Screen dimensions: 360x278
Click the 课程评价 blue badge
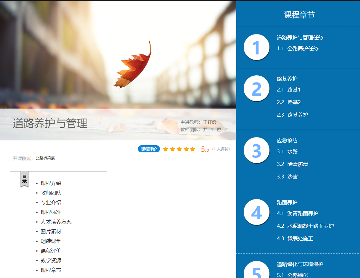point(149,149)
